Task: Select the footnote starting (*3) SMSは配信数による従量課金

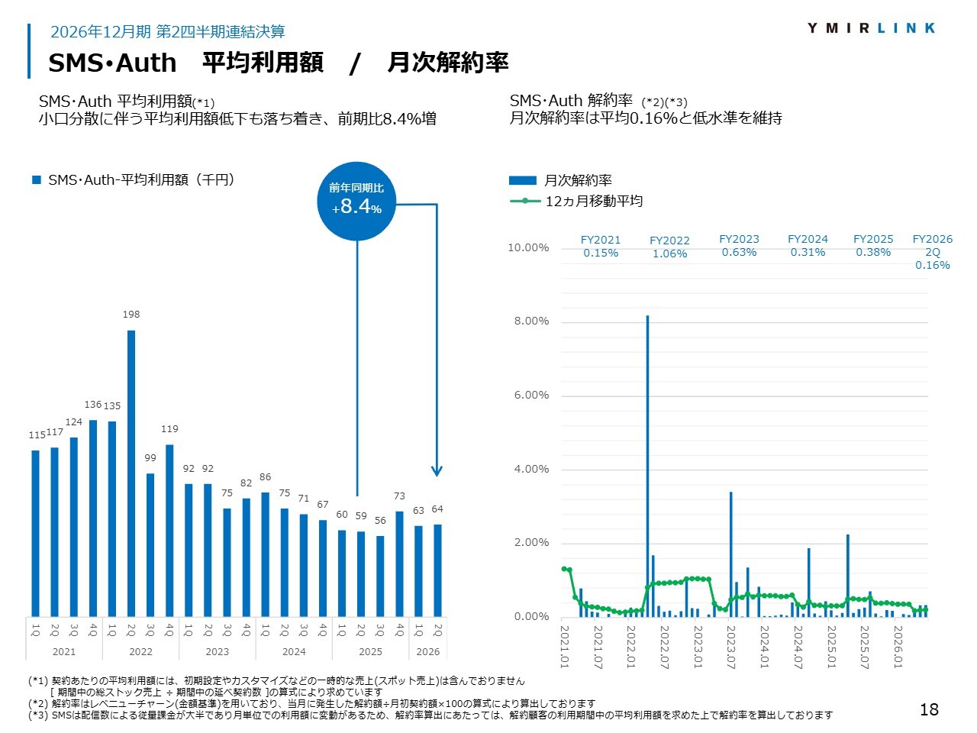Action: point(430,715)
